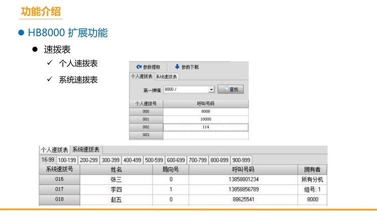Click the magnifier icon on 查找 button
Image resolution: width=377 pixels, height=219 pixels.
coord(226,89)
